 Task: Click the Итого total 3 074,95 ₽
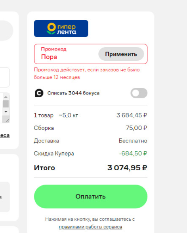point(127,168)
